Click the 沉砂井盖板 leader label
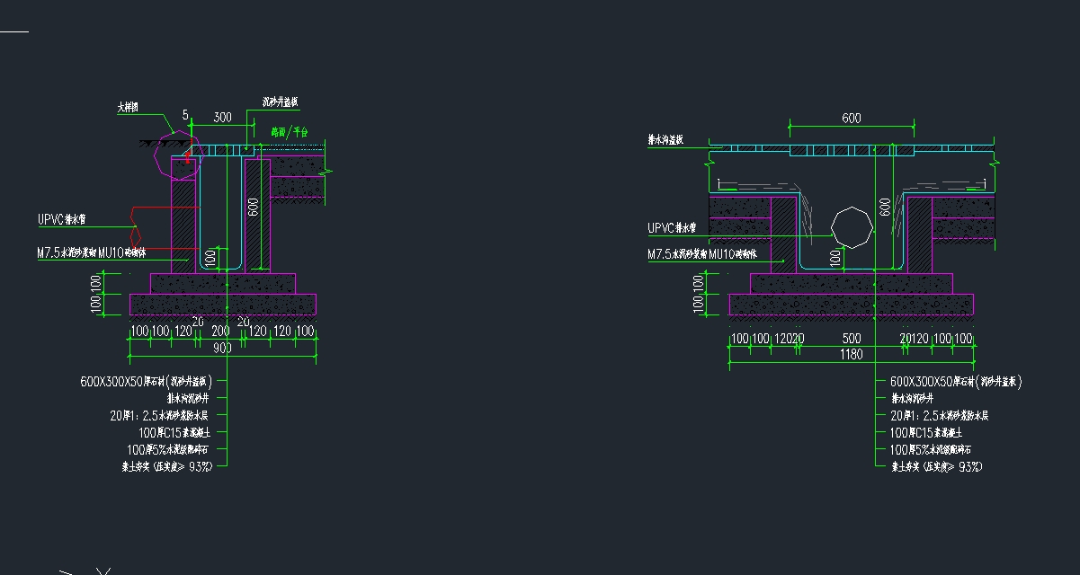 click(x=280, y=102)
